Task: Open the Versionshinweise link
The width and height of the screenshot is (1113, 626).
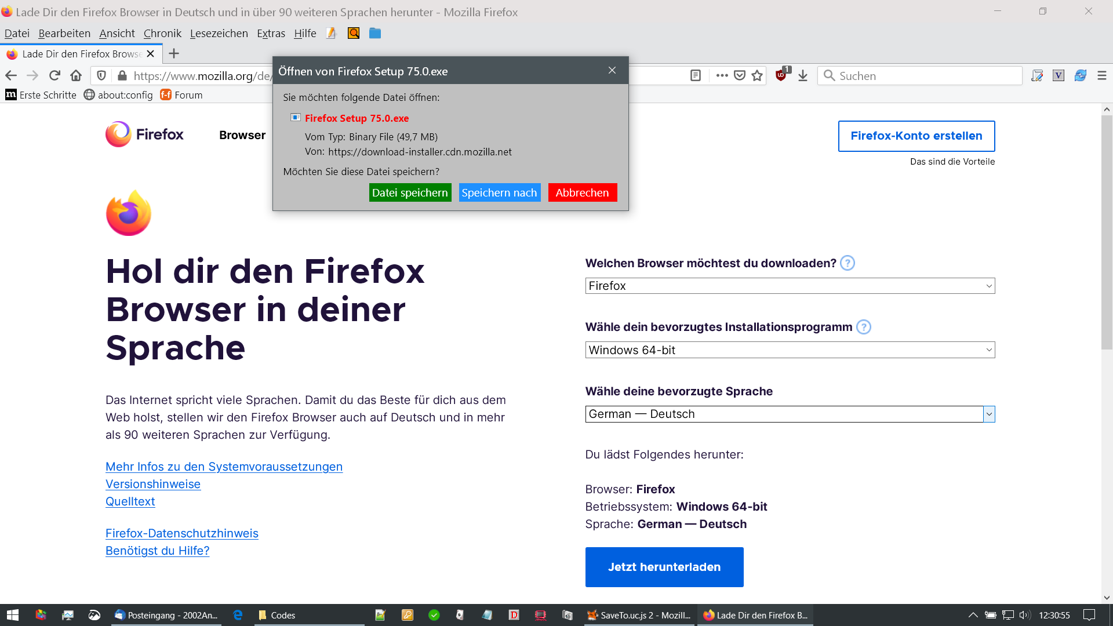Action: 153,484
